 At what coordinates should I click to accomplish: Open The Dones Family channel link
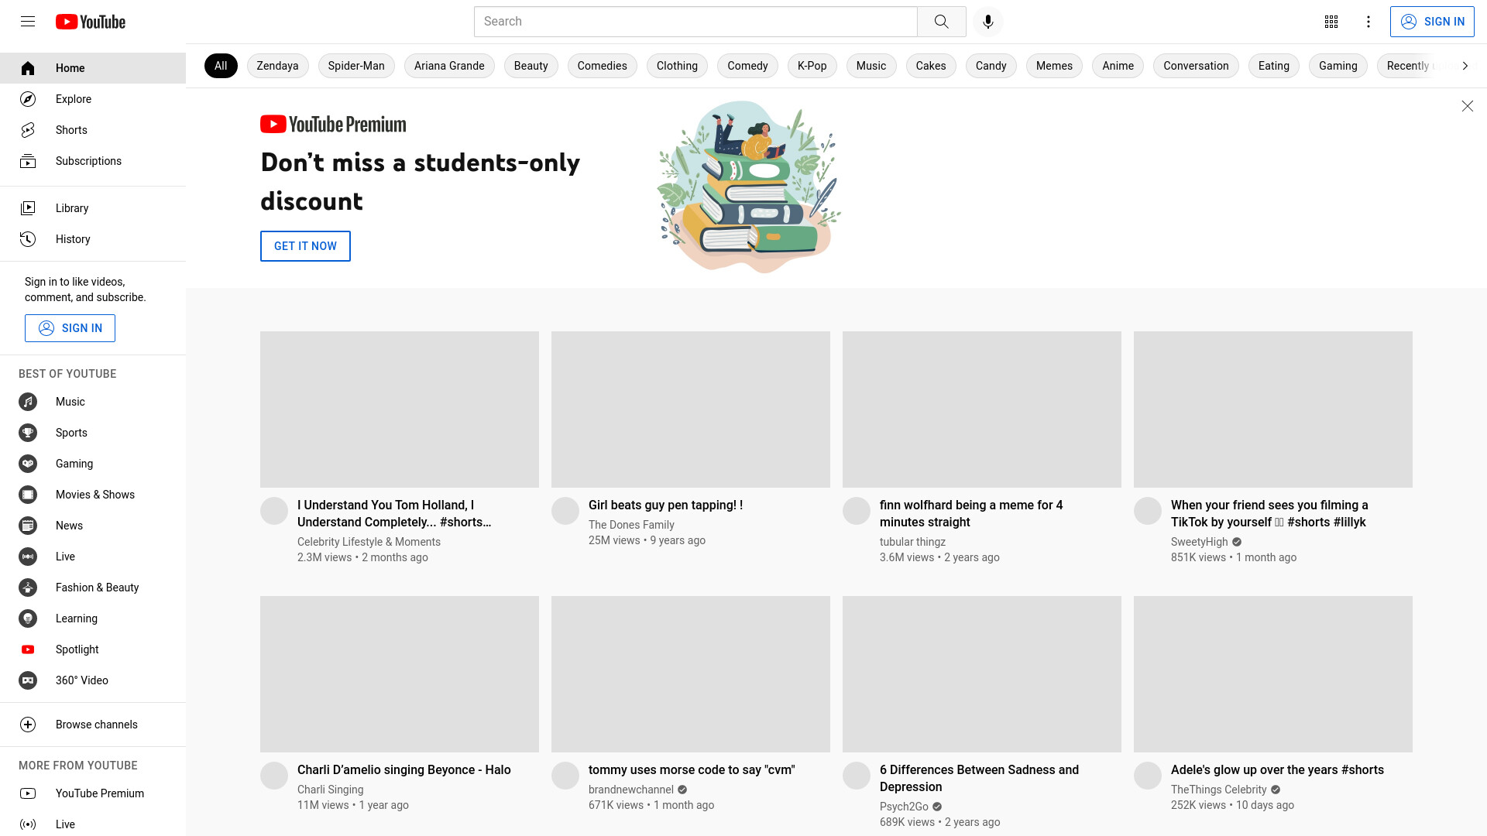click(x=631, y=525)
